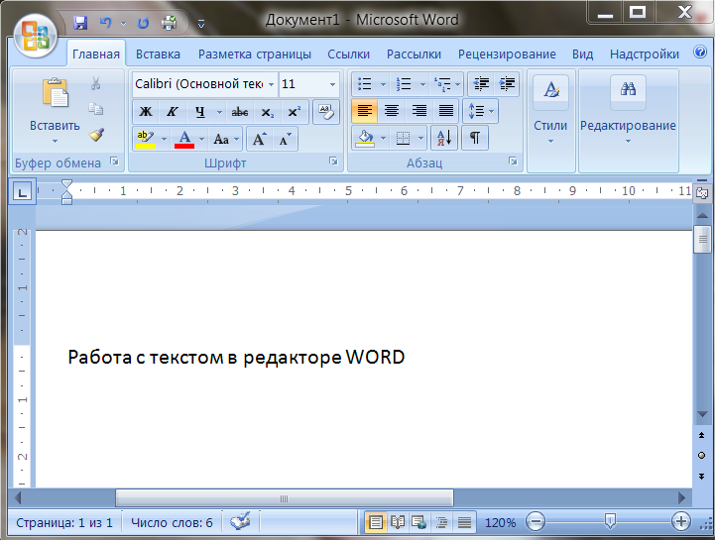
Task: Open line spacing options
Action: (x=481, y=111)
